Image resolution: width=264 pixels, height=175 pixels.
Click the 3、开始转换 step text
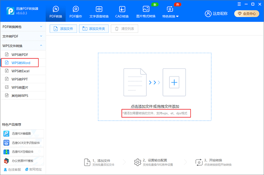(x=213, y=160)
